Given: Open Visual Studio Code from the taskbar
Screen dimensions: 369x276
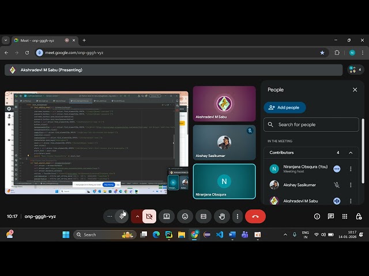Looking at the screenshot, I should click(220, 235).
